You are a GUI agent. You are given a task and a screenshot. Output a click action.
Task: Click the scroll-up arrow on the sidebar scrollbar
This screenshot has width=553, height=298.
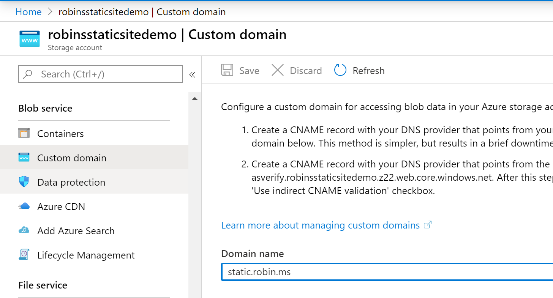pyautogui.click(x=194, y=98)
